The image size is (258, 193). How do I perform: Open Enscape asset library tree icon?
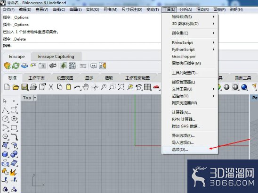click(x=64, y=66)
